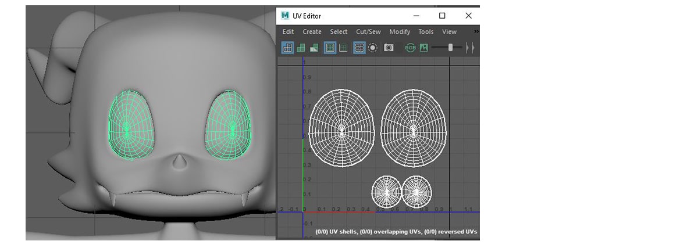The image size is (698, 248).
Task: Take a UV snapshot with camera icon
Action: pos(389,48)
